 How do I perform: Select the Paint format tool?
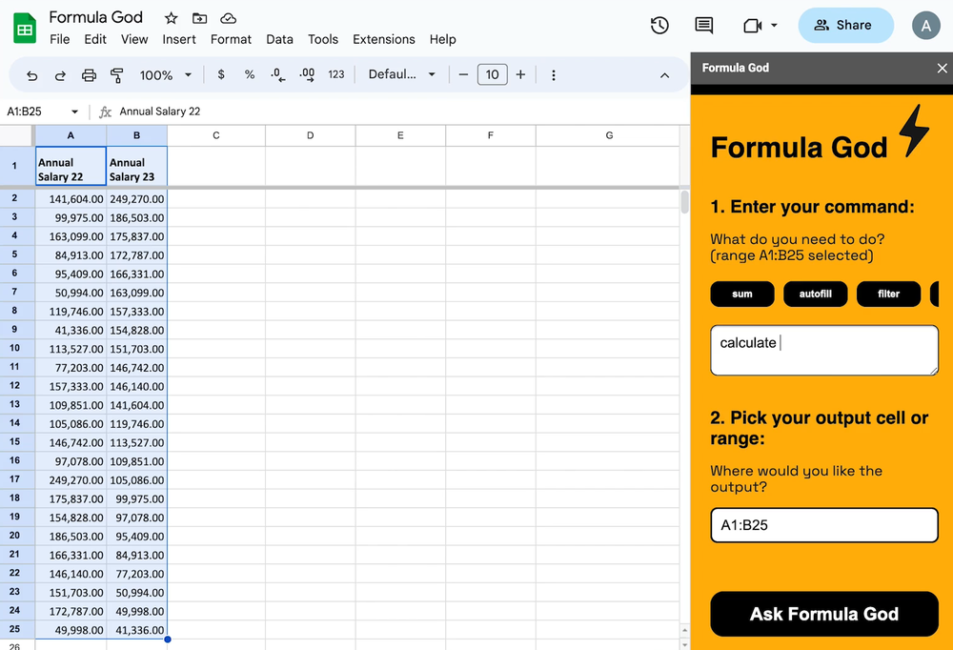point(115,74)
